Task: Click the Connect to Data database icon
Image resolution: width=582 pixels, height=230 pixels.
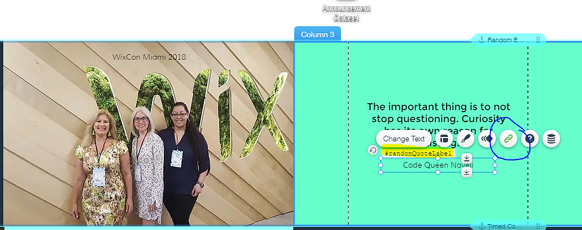Action: pos(551,139)
